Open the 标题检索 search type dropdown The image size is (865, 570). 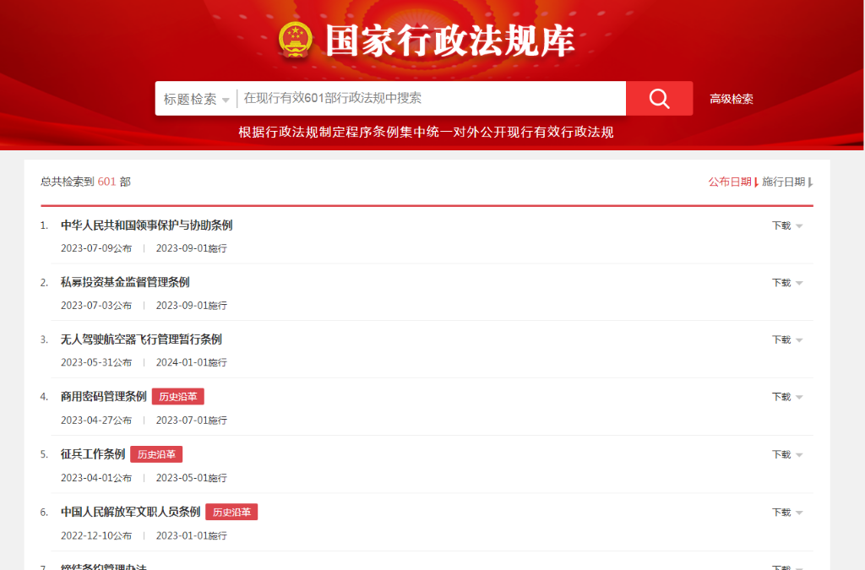[x=196, y=99]
